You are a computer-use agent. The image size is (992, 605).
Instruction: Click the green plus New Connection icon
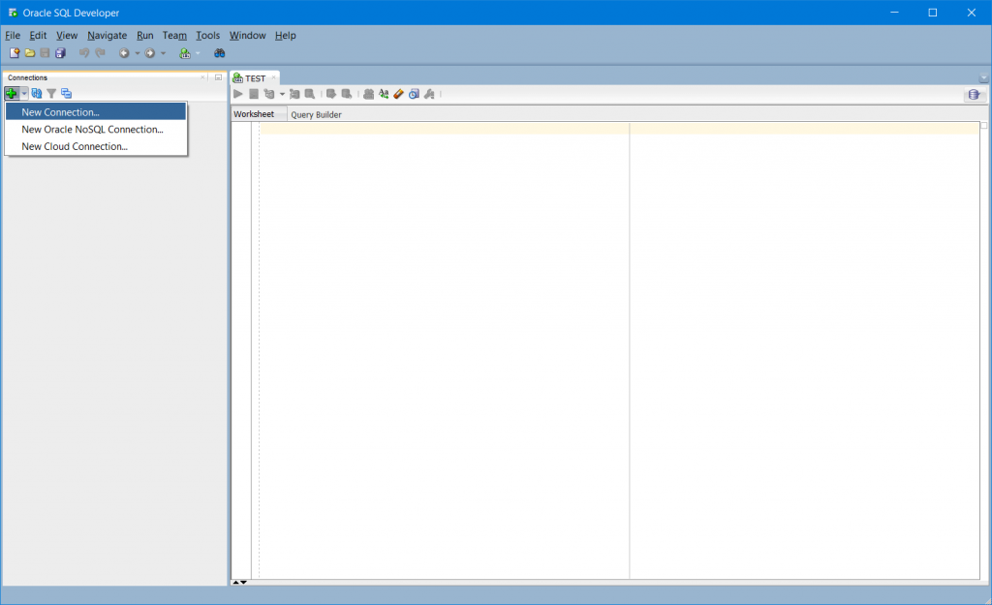[x=11, y=94]
